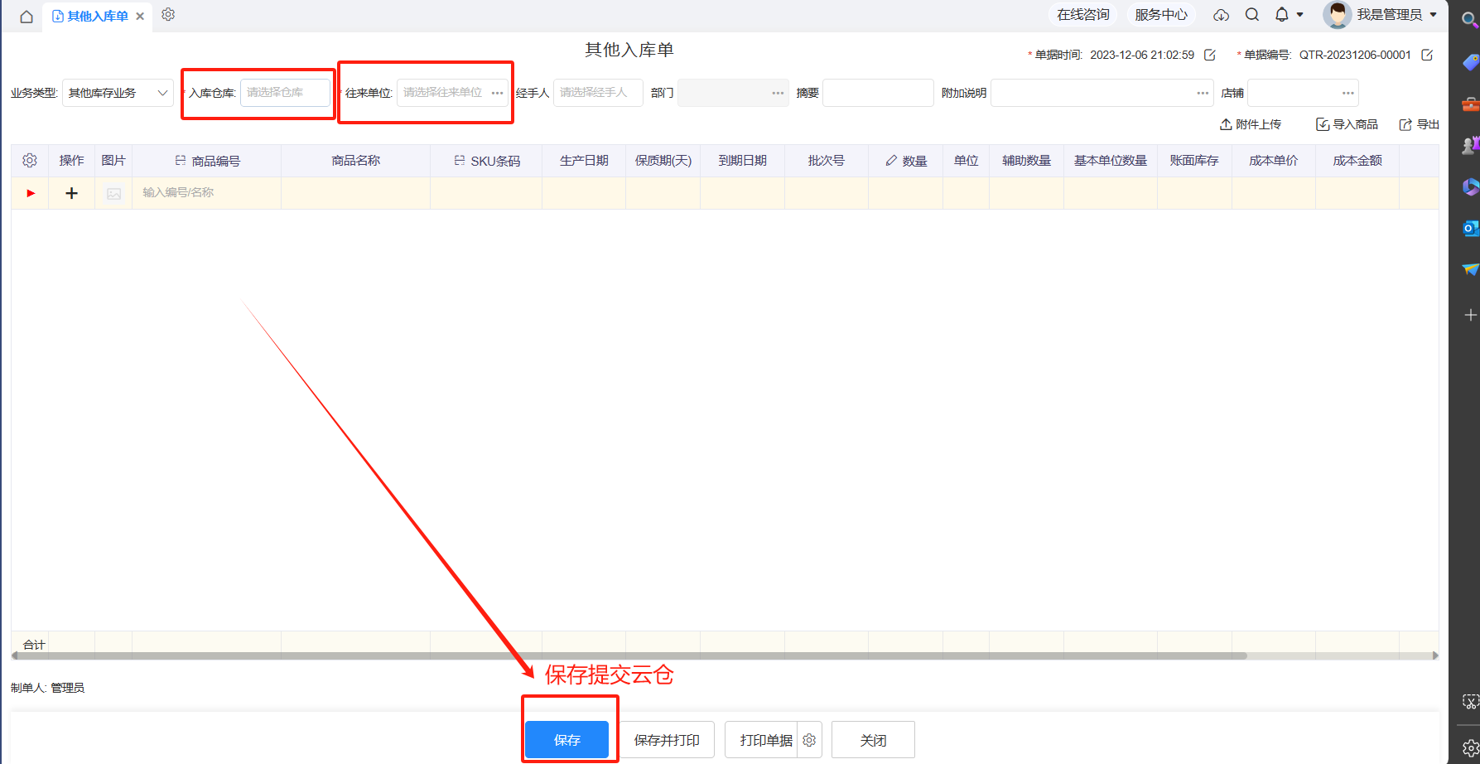Open sidebar paper plane icon

(x=1470, y=269)
